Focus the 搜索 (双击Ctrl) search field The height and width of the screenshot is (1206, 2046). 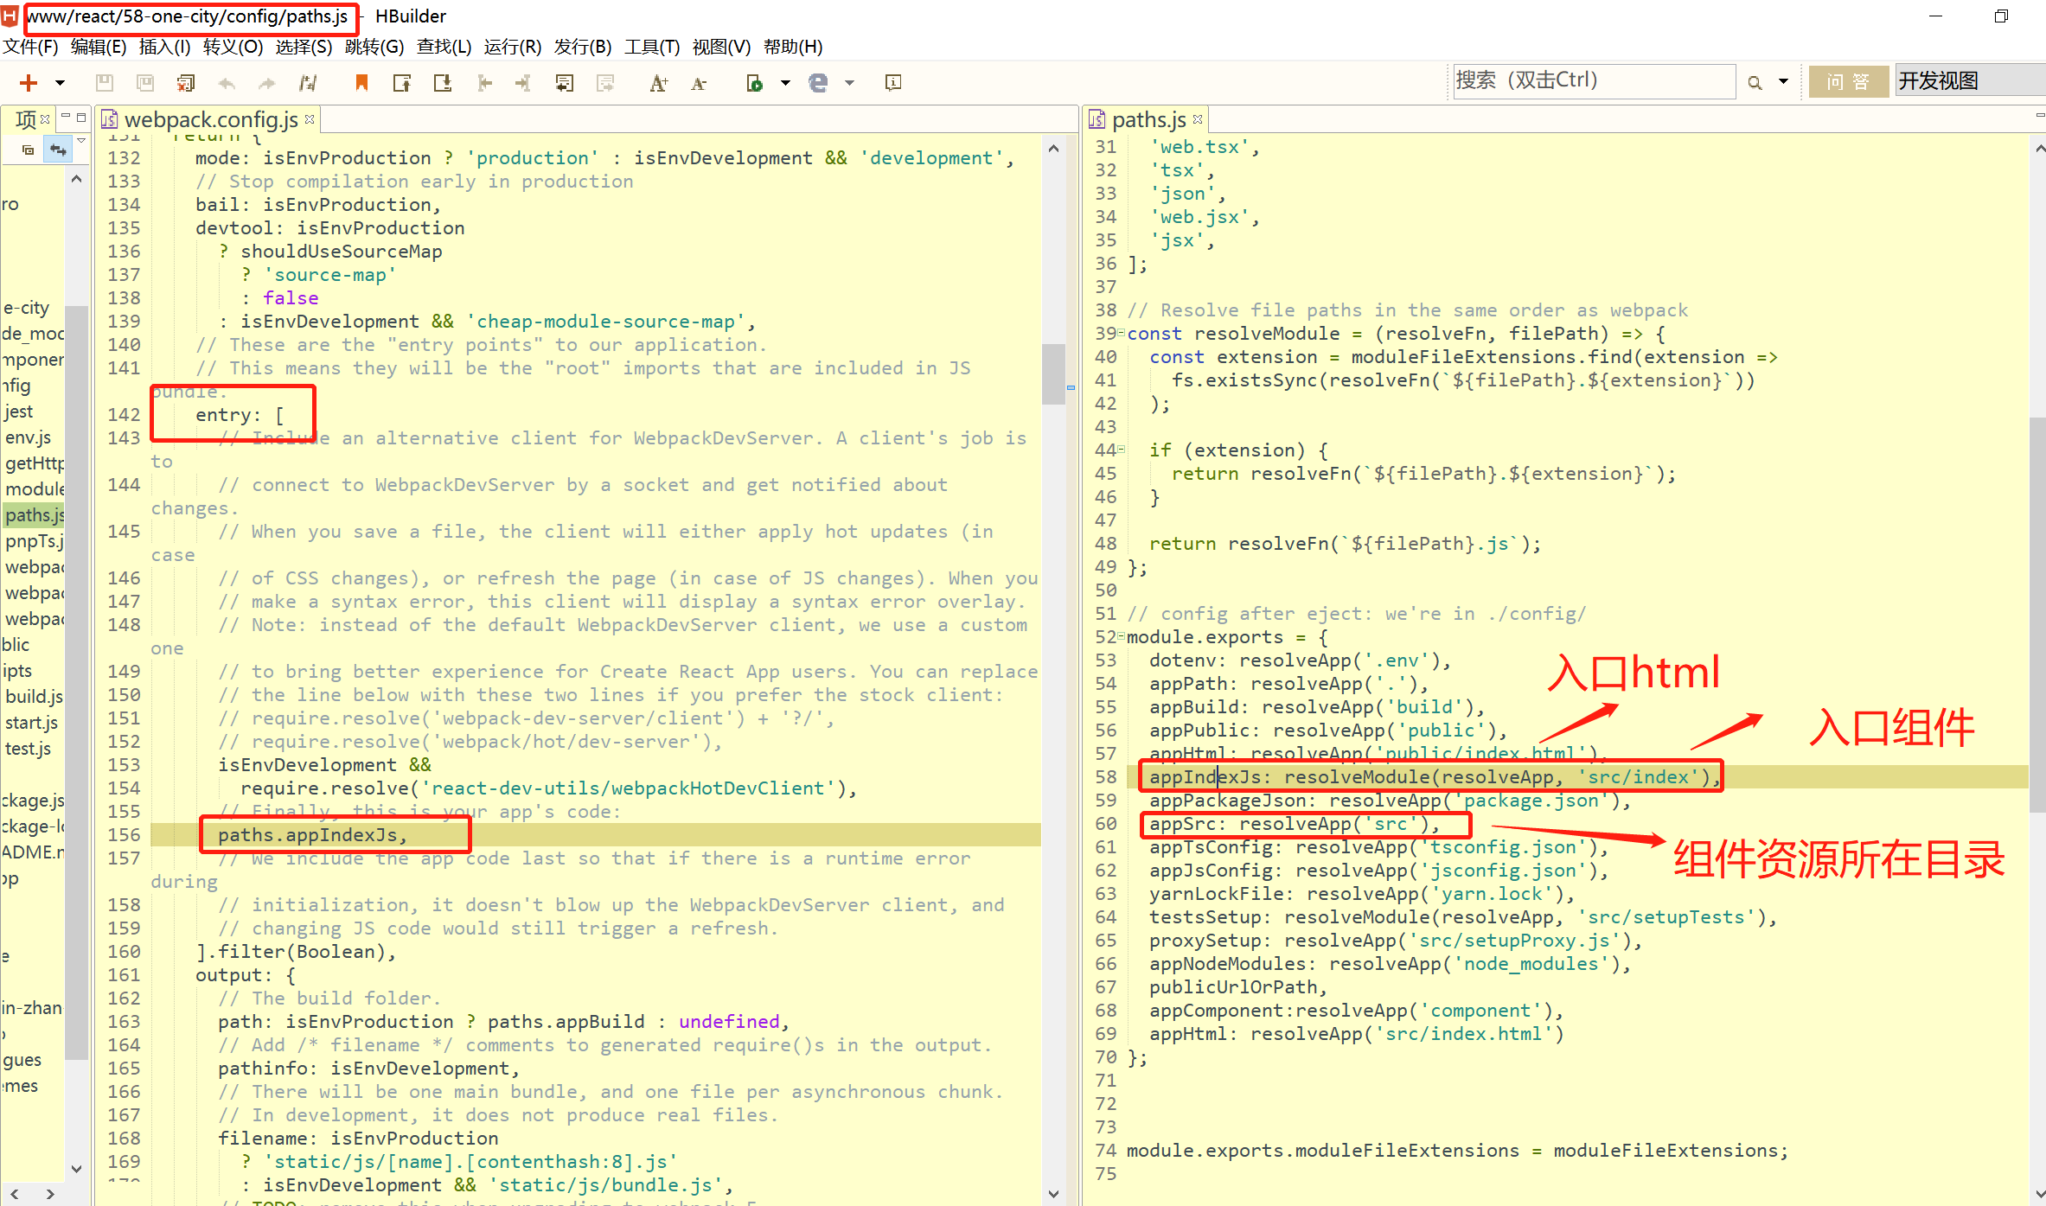1594,81
